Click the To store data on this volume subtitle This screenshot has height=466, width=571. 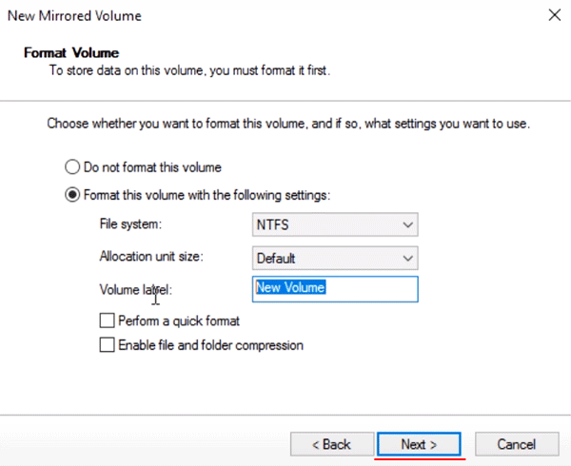coord(189,70)
